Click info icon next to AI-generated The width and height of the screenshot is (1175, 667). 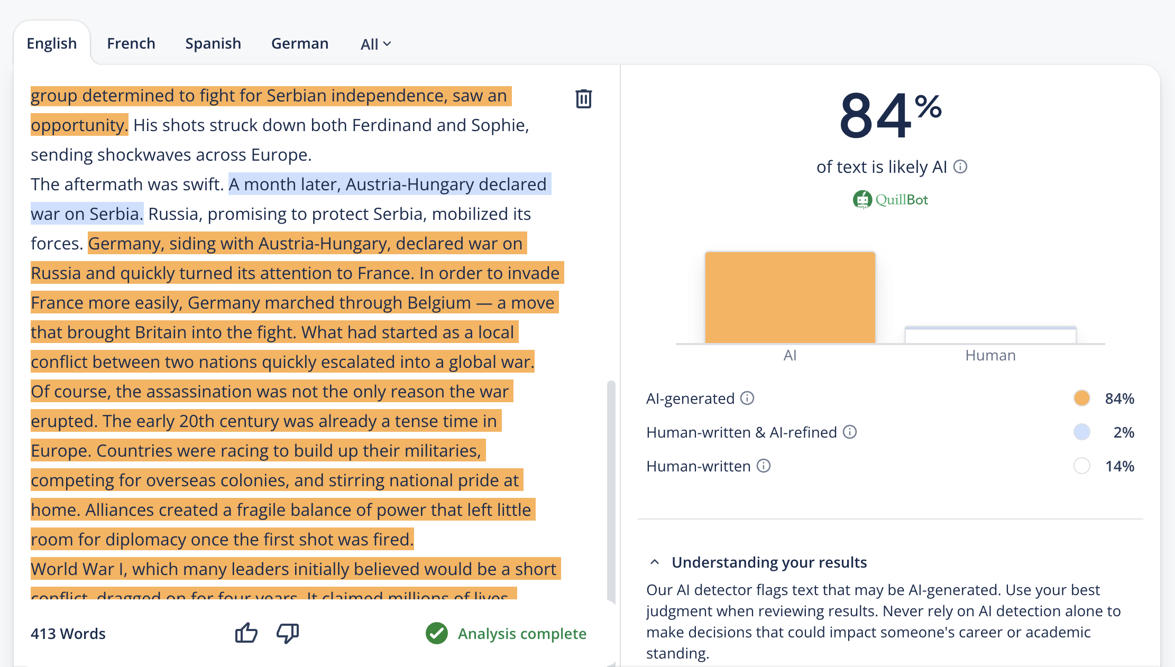pyautogui.click(x=747, y=398)
